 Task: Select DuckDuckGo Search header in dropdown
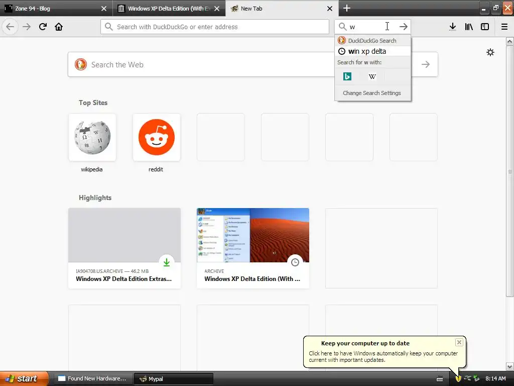click(x=373, y=40)
